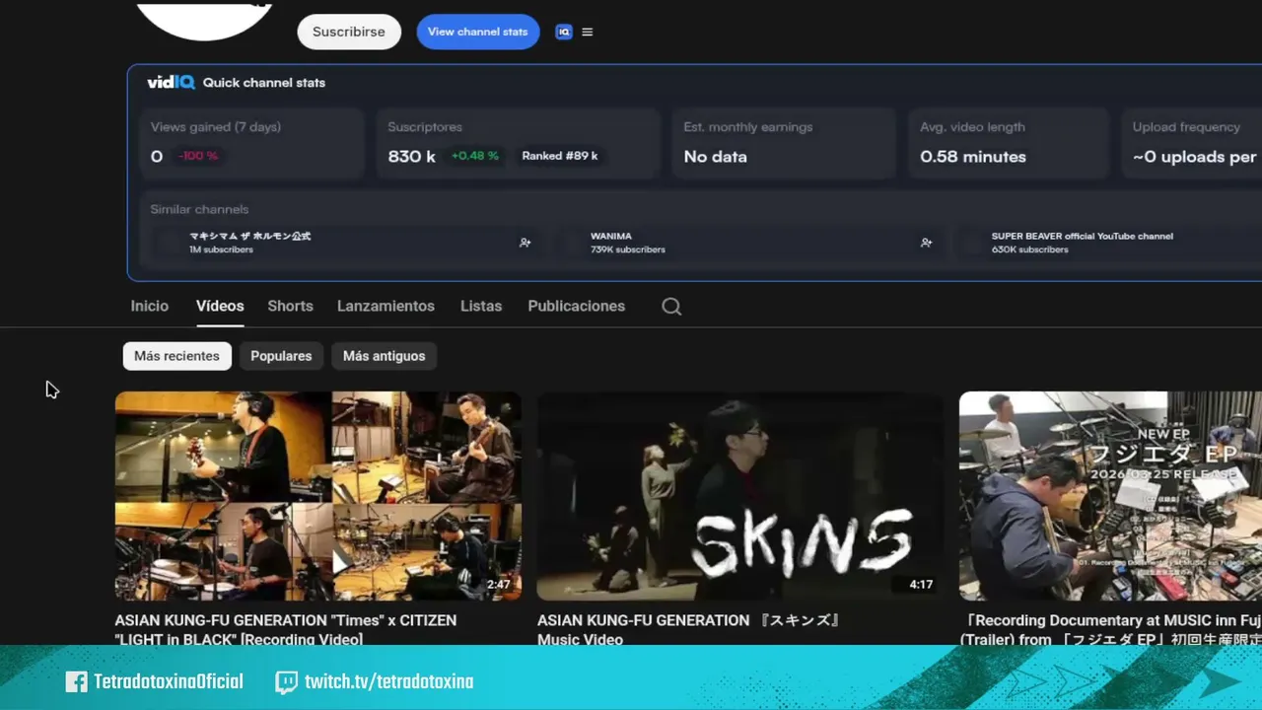Screen dimensions: 1262x710
Task: Click the vidIQ logo in stats panel
Action: click(x=171, y=83)
